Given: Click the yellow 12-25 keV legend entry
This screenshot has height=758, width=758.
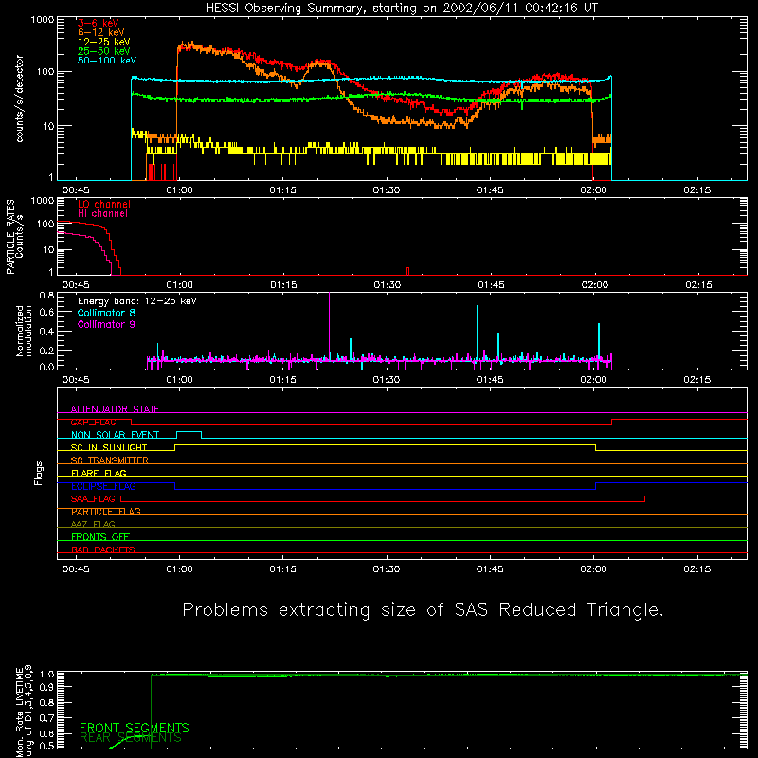Looking at the screenshot, I should coord(103,42).
